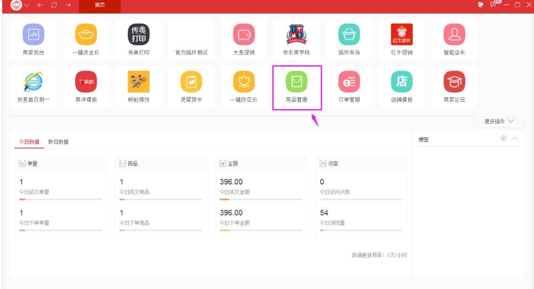Click the forward arrow in title bar

pyautogui.click(x=68, y=5)
